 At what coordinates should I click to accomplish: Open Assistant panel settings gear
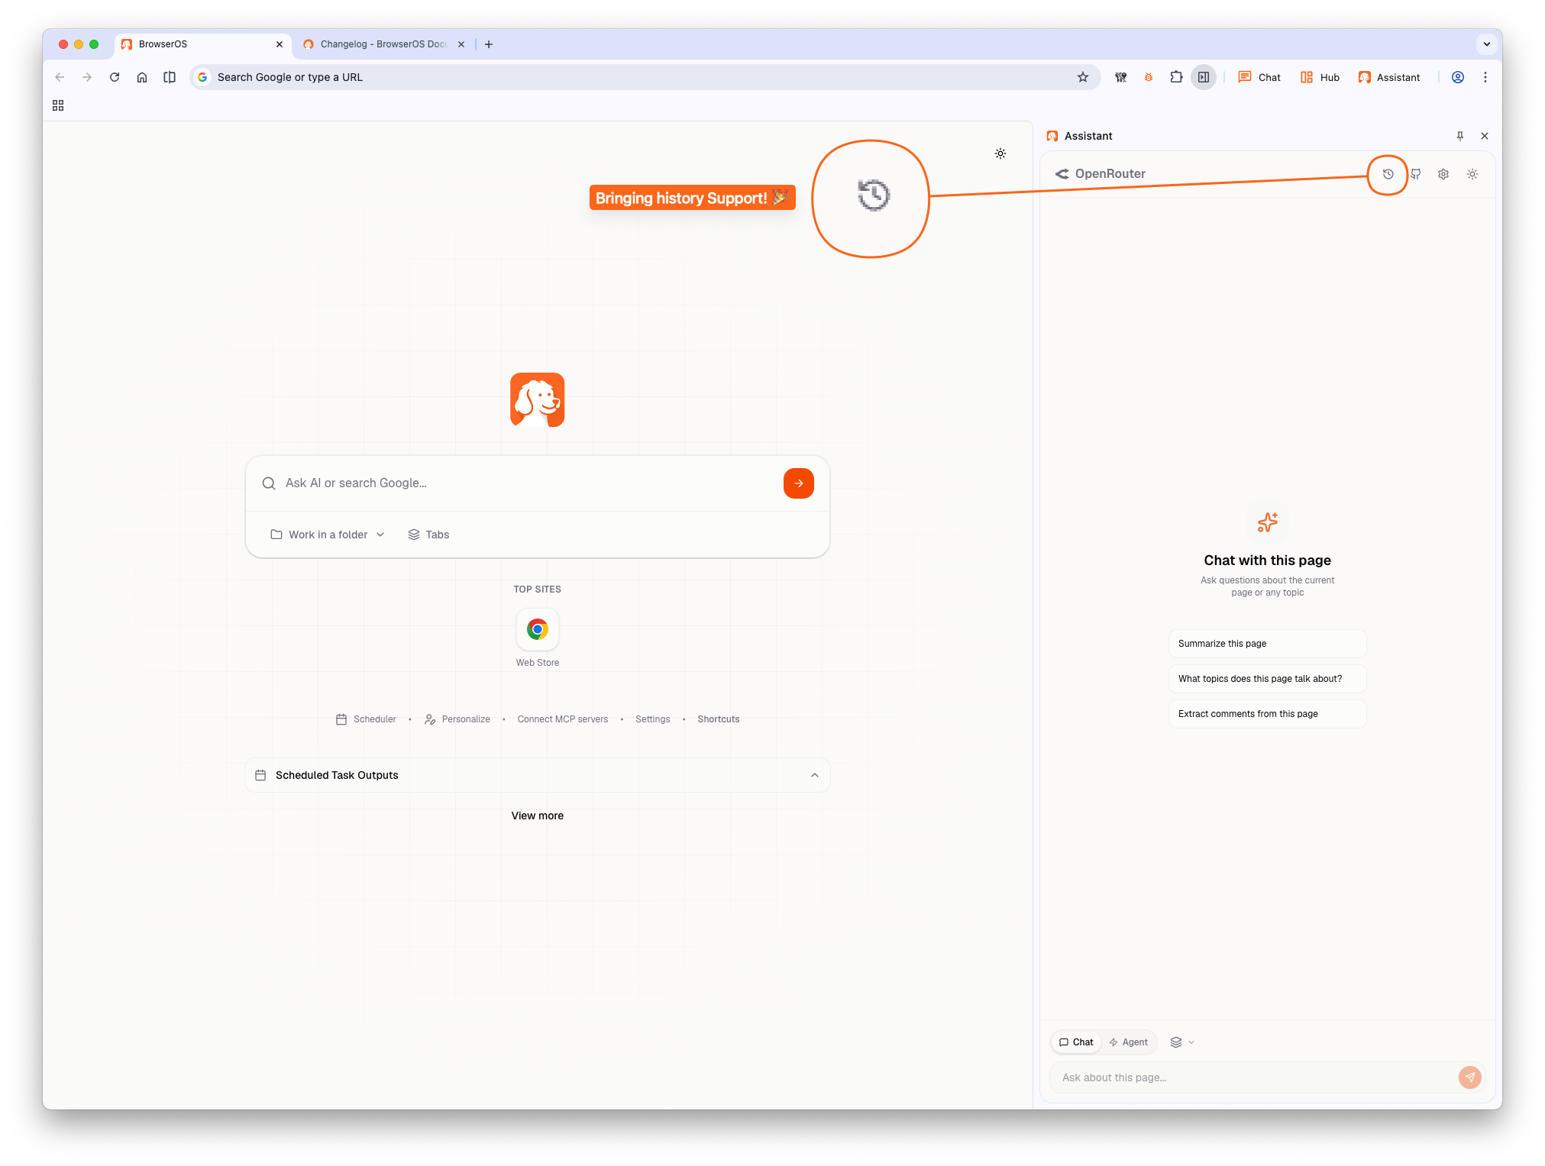pyautogui.click(x=1443, y=174)
